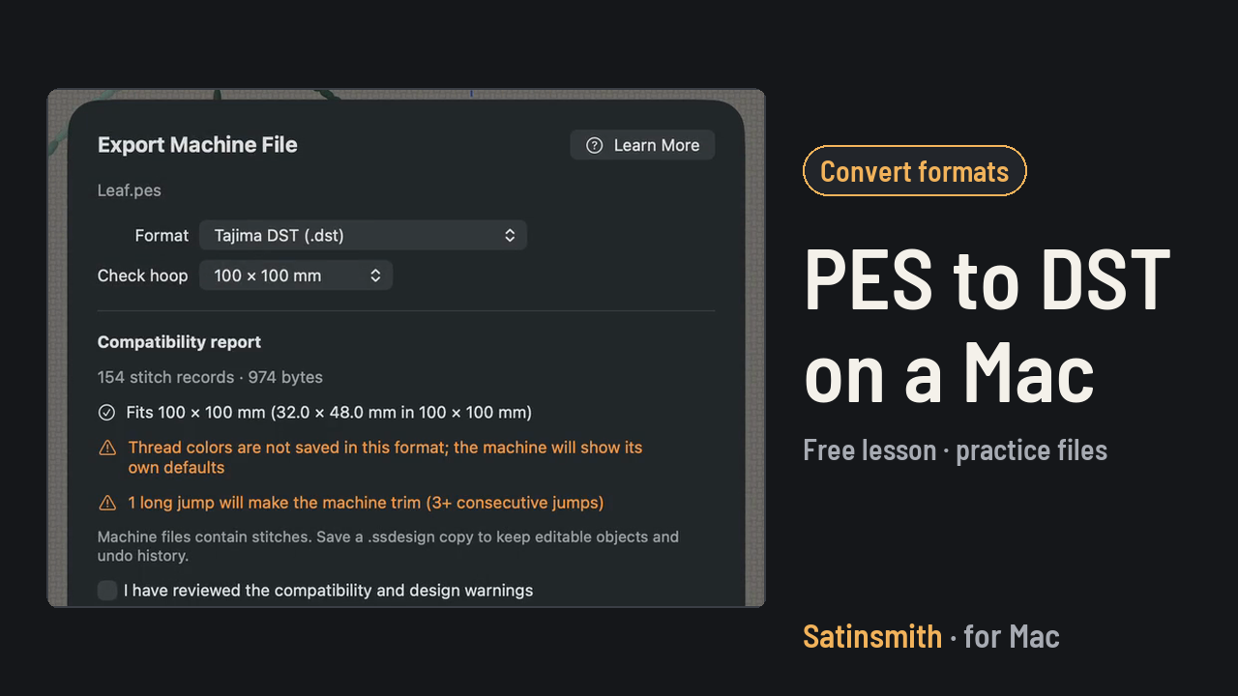Open the Check hoop size dropdown
Viewport: 1238px width, 696px height.
click(x=296, y=275)
